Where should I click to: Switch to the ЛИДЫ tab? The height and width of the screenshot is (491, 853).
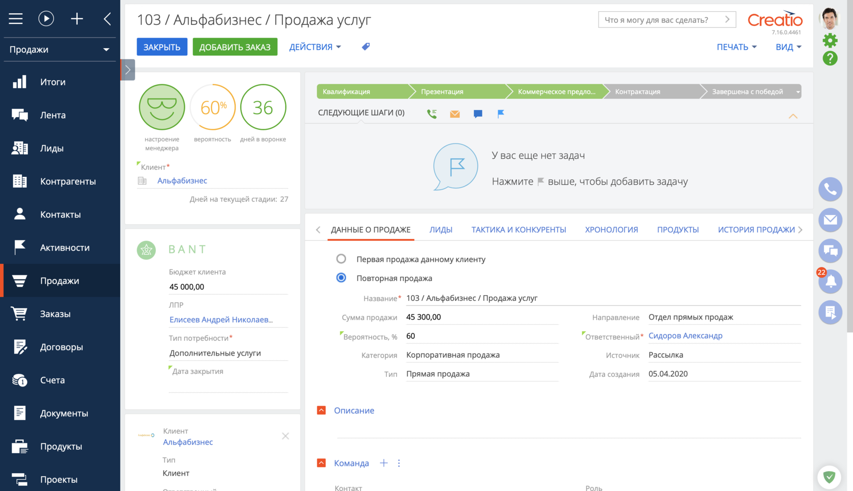click(441, 230)
